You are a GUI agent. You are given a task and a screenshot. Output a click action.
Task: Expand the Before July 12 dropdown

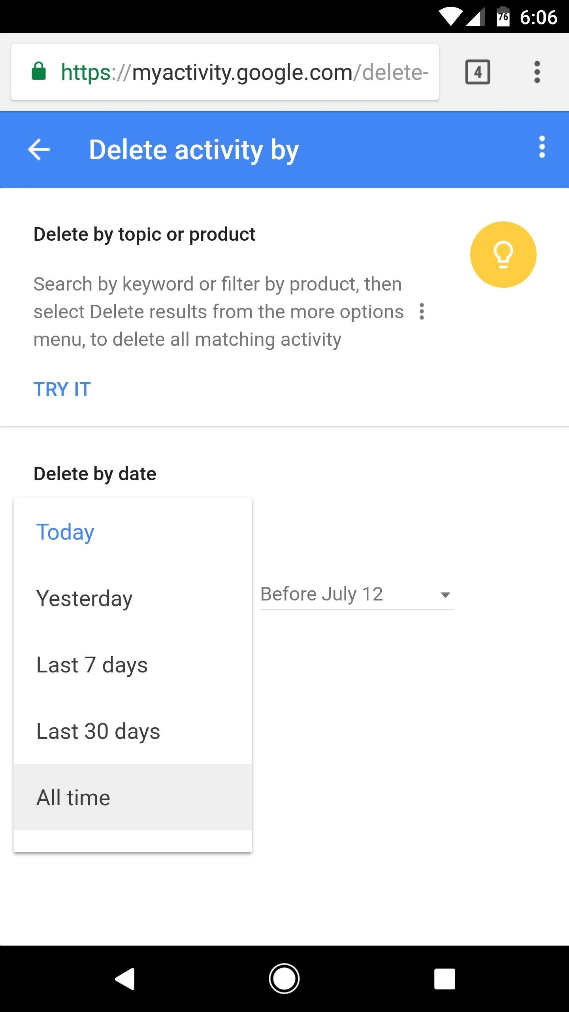[356, 595]
